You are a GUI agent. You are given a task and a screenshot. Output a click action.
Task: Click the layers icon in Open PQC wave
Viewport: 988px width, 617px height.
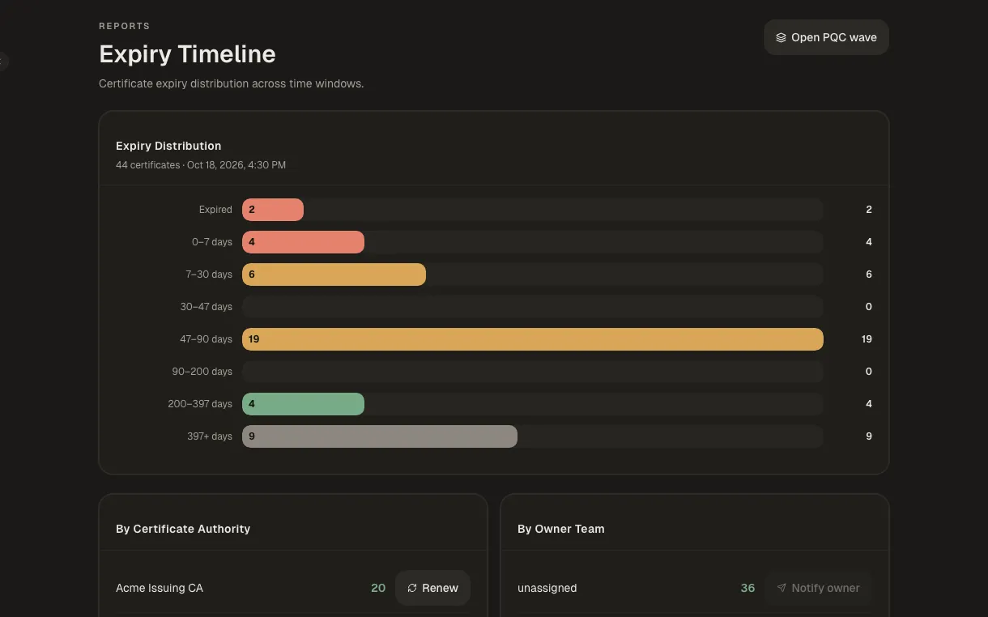click(x=781, y=37)
